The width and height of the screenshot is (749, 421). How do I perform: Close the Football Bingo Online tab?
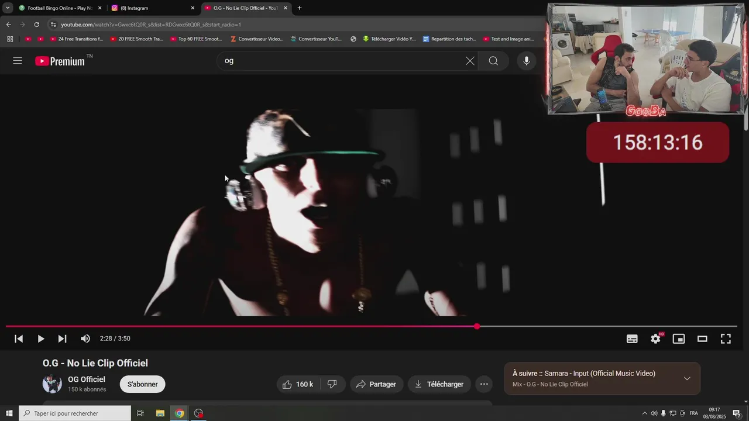pos(99,8)
